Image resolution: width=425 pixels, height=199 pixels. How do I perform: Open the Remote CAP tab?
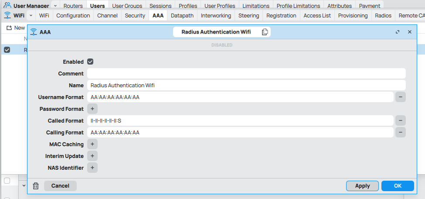coord(411,15)
